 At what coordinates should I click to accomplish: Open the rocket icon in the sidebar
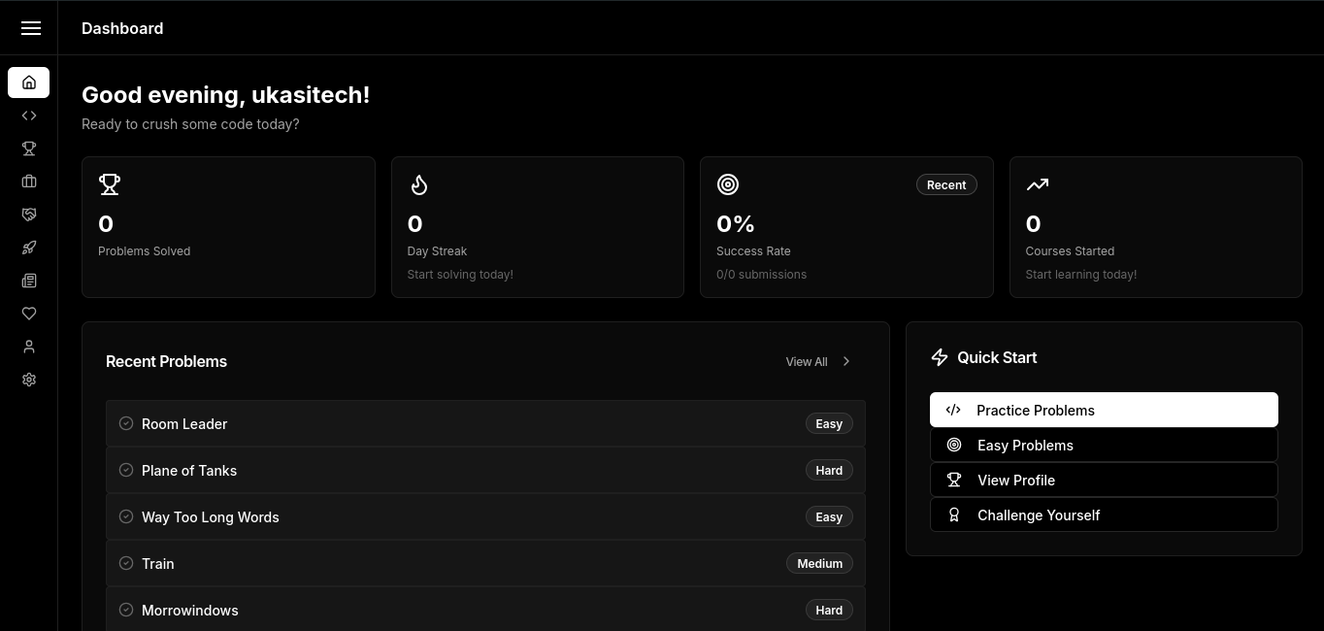coord(29,248)
